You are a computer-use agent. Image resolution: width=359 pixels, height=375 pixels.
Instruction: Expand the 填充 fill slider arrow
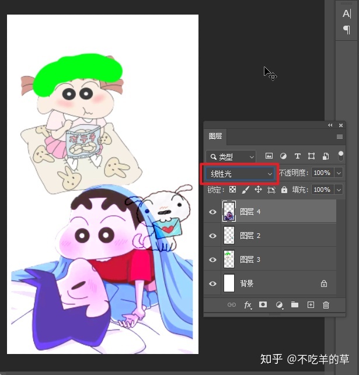click(x=339, y=190)
